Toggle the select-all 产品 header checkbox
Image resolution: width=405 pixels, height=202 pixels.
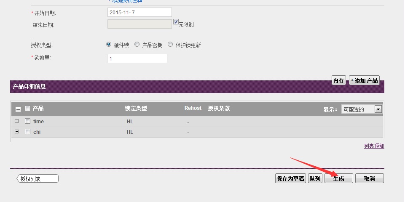27,109
